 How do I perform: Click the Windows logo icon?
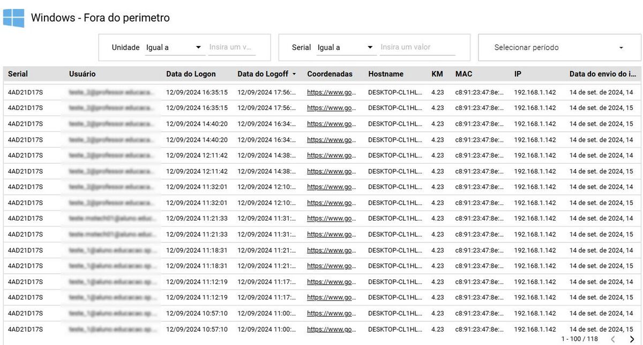pos(13,18)
